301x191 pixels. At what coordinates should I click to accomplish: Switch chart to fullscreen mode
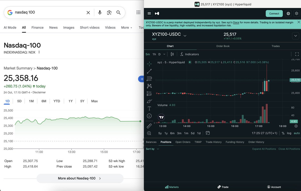pos(297,54)
